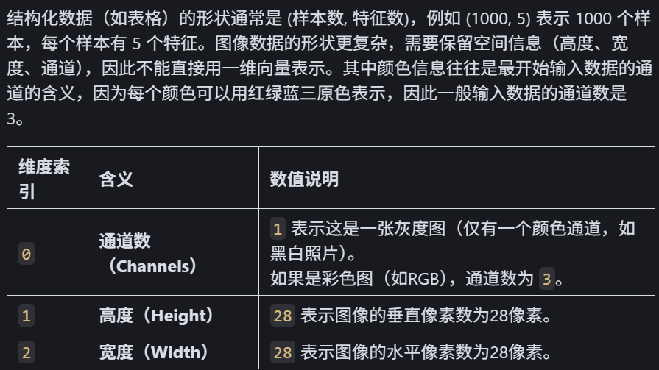Click code 28 in the Width row
The width and height of the screenshot is (659, 370).
coord(283,352)
